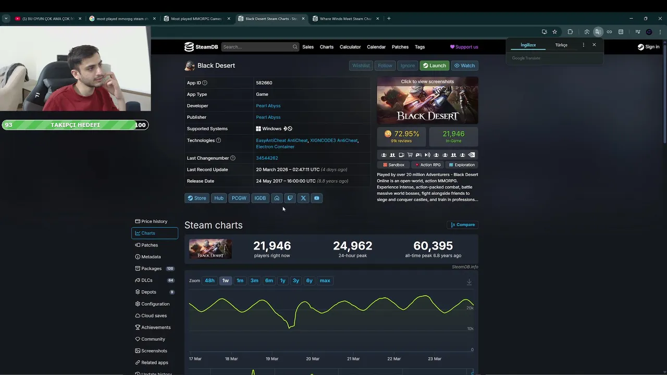Select Türkçe in Translate popup
This screenshot has height=375, width=667.
pyautogui.click(x=561, y=45)
